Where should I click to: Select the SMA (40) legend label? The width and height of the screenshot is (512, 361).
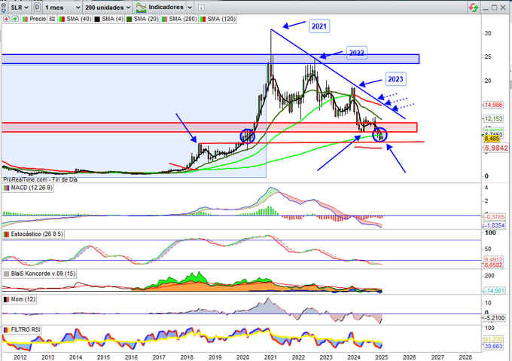coord(79,19)
